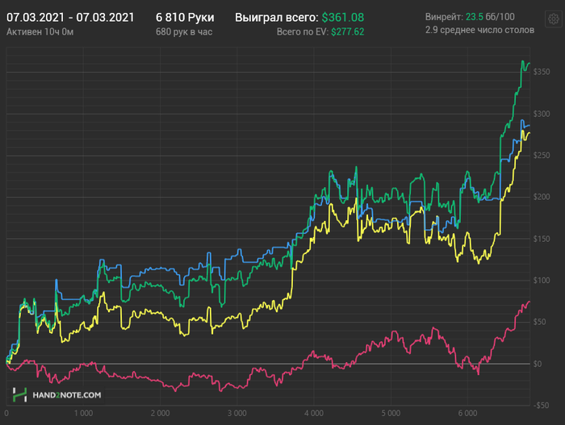Viewport: 565px width, 425px height.
Task: Click the $300 y-axis label
Action: click(x=542, y=114)
